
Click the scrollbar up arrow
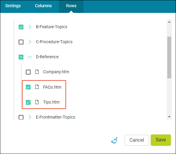tap(169, 22)
